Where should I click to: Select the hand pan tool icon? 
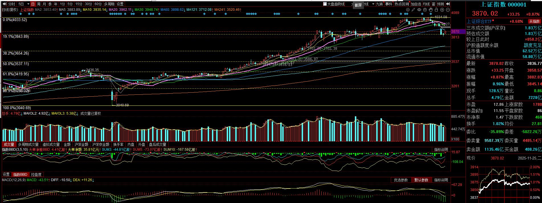point(430,10)
